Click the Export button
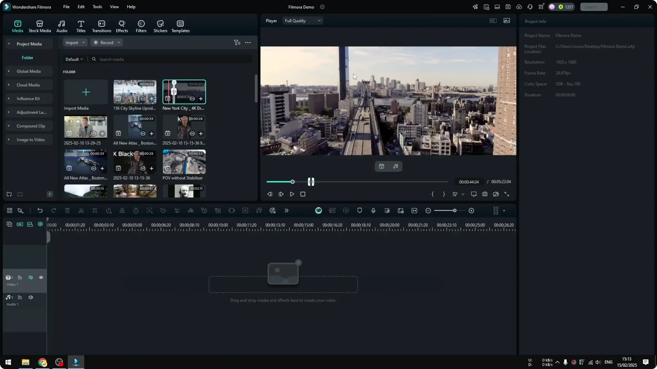The height and width of the screenshot is (369, 657). [591, 7]
